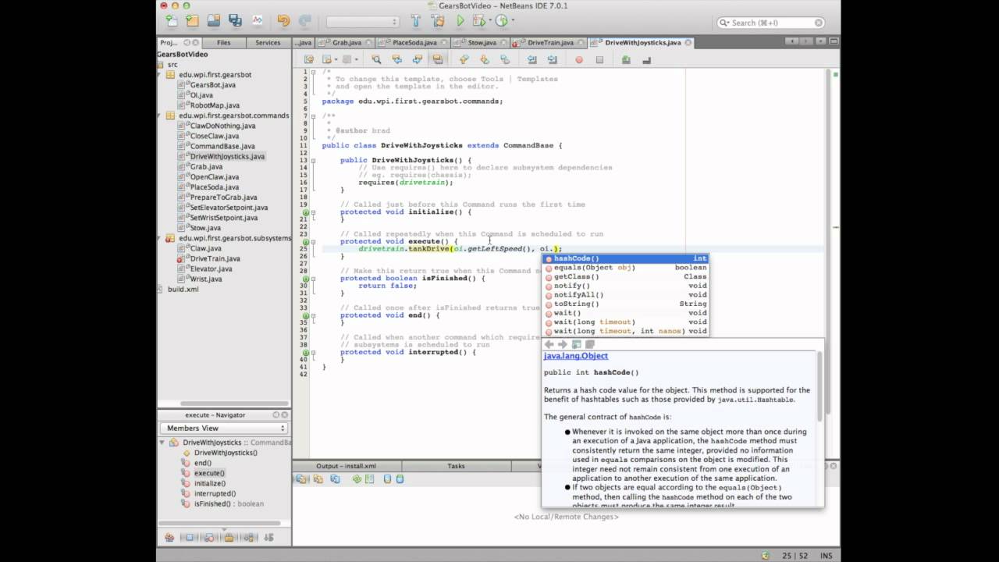
Task: Select toString() in the completion list
Action: (626, 304)
